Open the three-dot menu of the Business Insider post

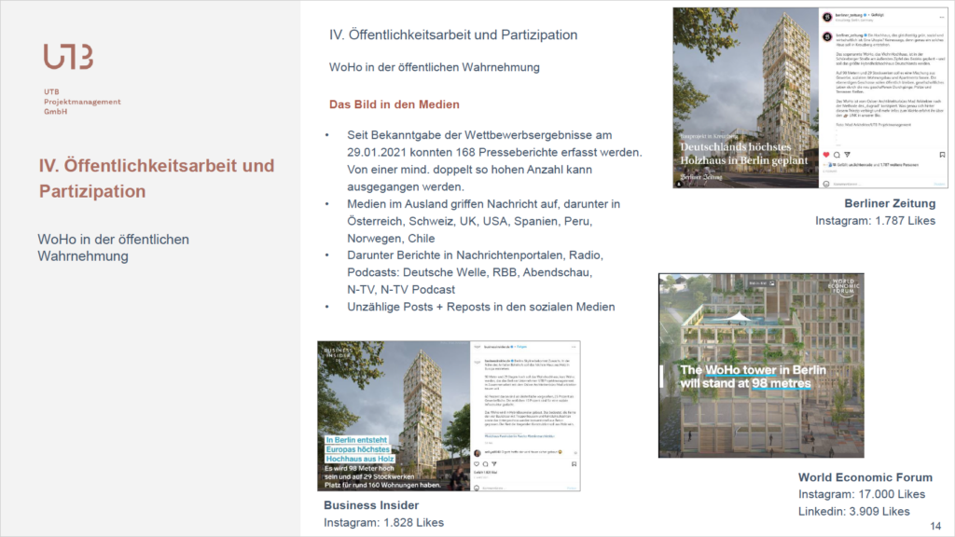[574, 347]
